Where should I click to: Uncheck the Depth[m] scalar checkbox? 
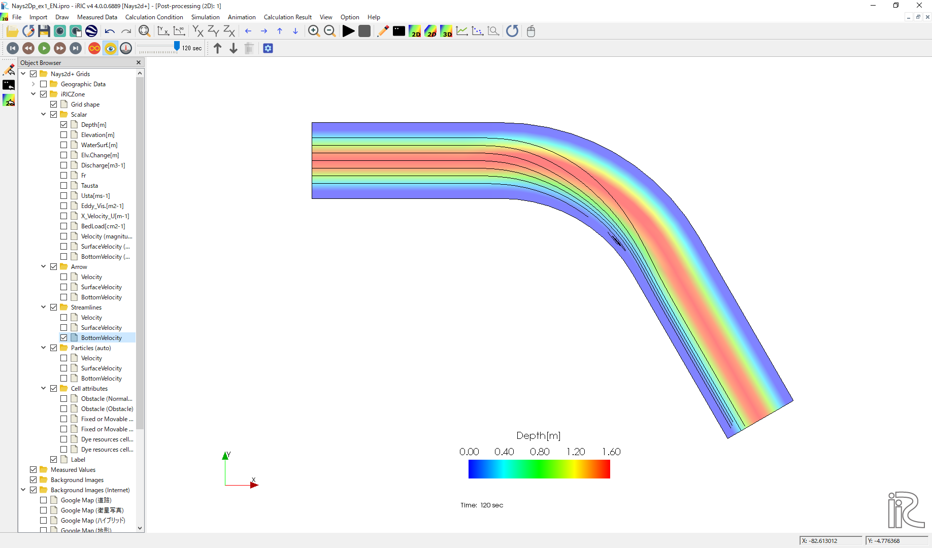(x=63, y=125)
